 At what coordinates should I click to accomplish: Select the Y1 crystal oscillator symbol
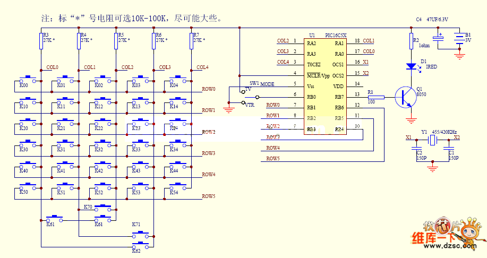[432, 140]
